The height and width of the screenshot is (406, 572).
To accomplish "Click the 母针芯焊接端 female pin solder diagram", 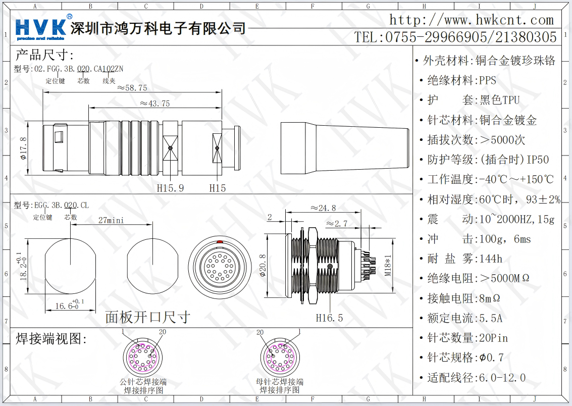I will (283, 356).
